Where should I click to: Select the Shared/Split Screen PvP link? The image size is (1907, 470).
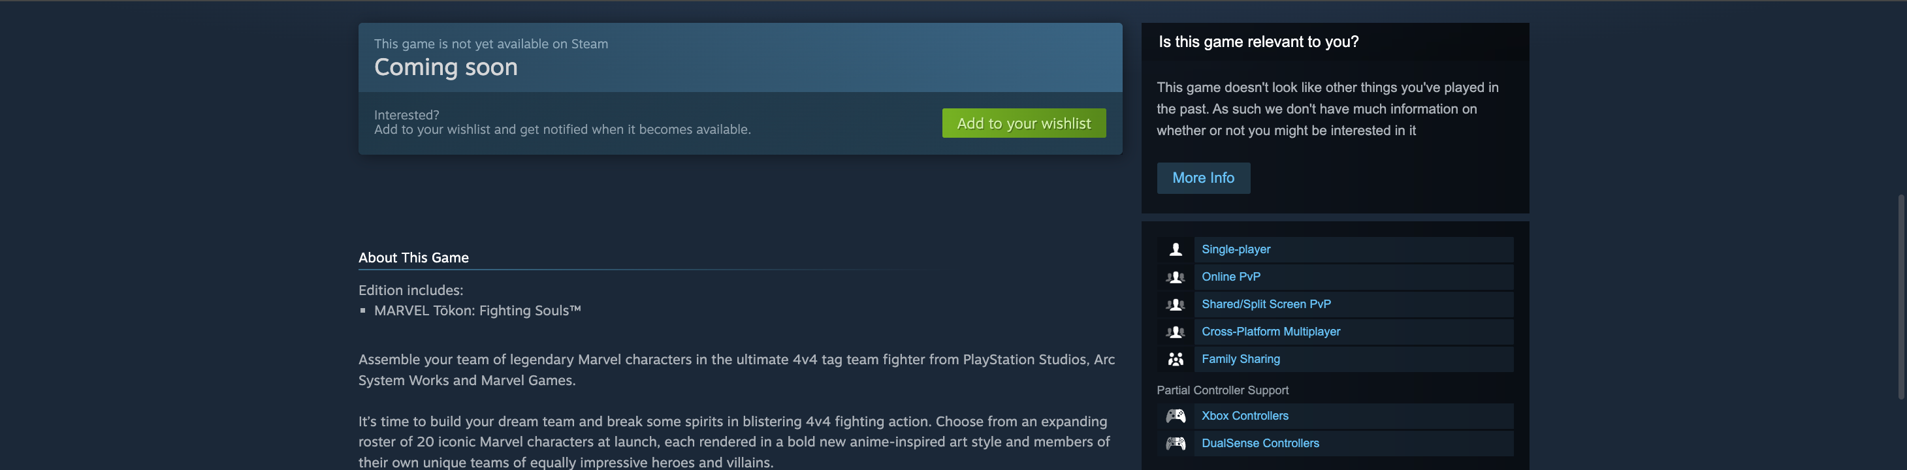tap(1266, 304)
